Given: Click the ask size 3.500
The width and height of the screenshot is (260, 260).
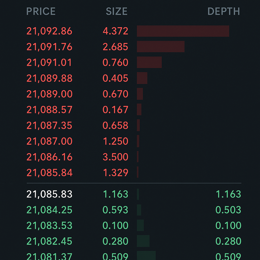Looking at the screenshot, I should (x=116, y=157).
